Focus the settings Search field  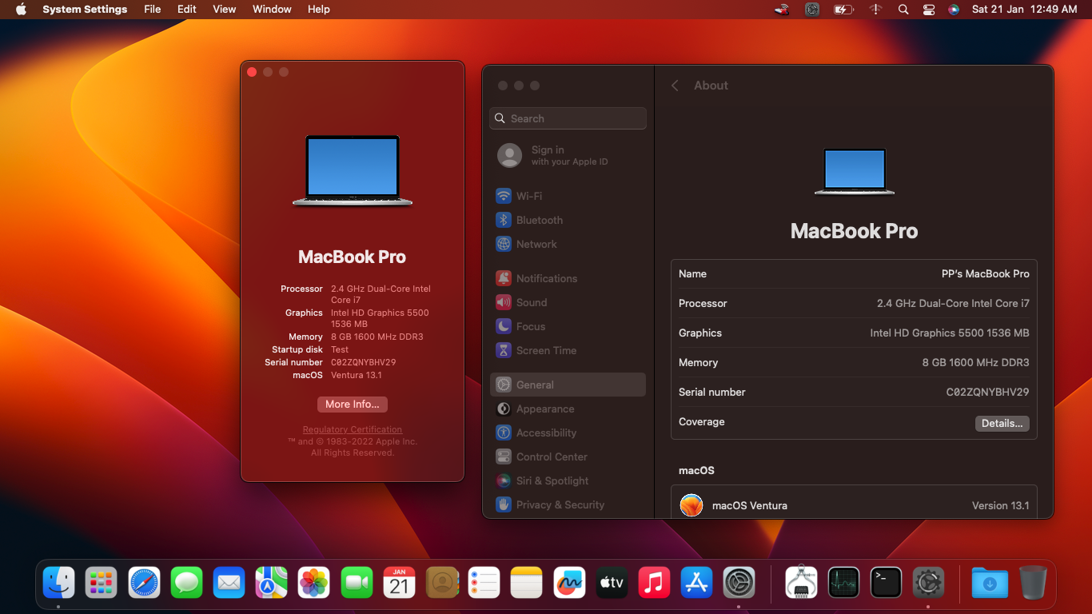[x=568, y=118]
